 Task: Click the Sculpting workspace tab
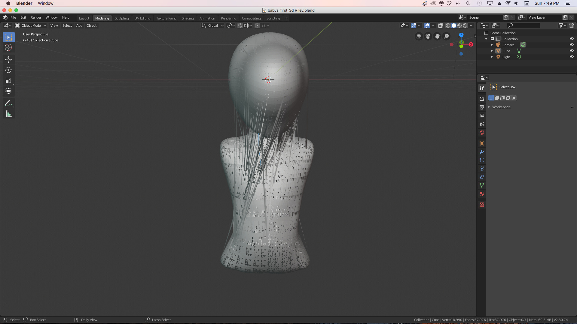pyautogui.click(x=121, y=18)
